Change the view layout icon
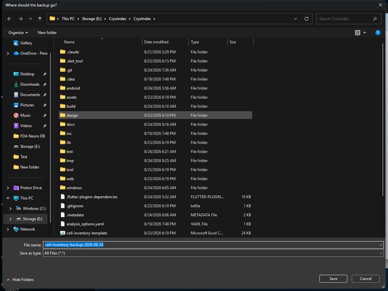 [357, 33]
